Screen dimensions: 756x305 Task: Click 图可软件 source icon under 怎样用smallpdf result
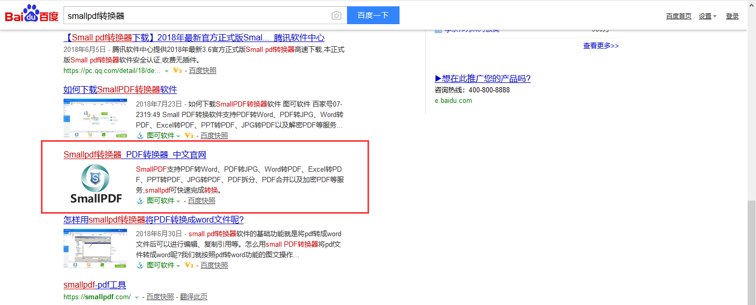coord(140,265)
